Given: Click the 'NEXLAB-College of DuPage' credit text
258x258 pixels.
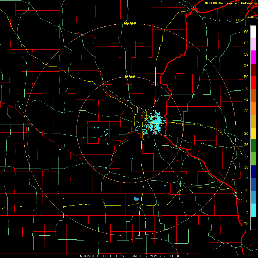Looking at the screenshot, I should click(229, 3).
